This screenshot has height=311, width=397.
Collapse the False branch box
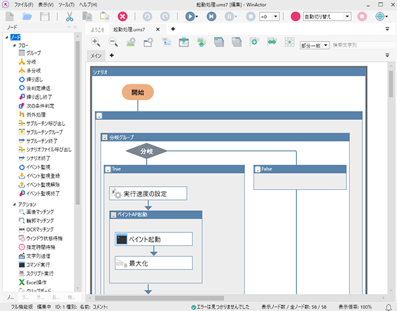point(257,169)
